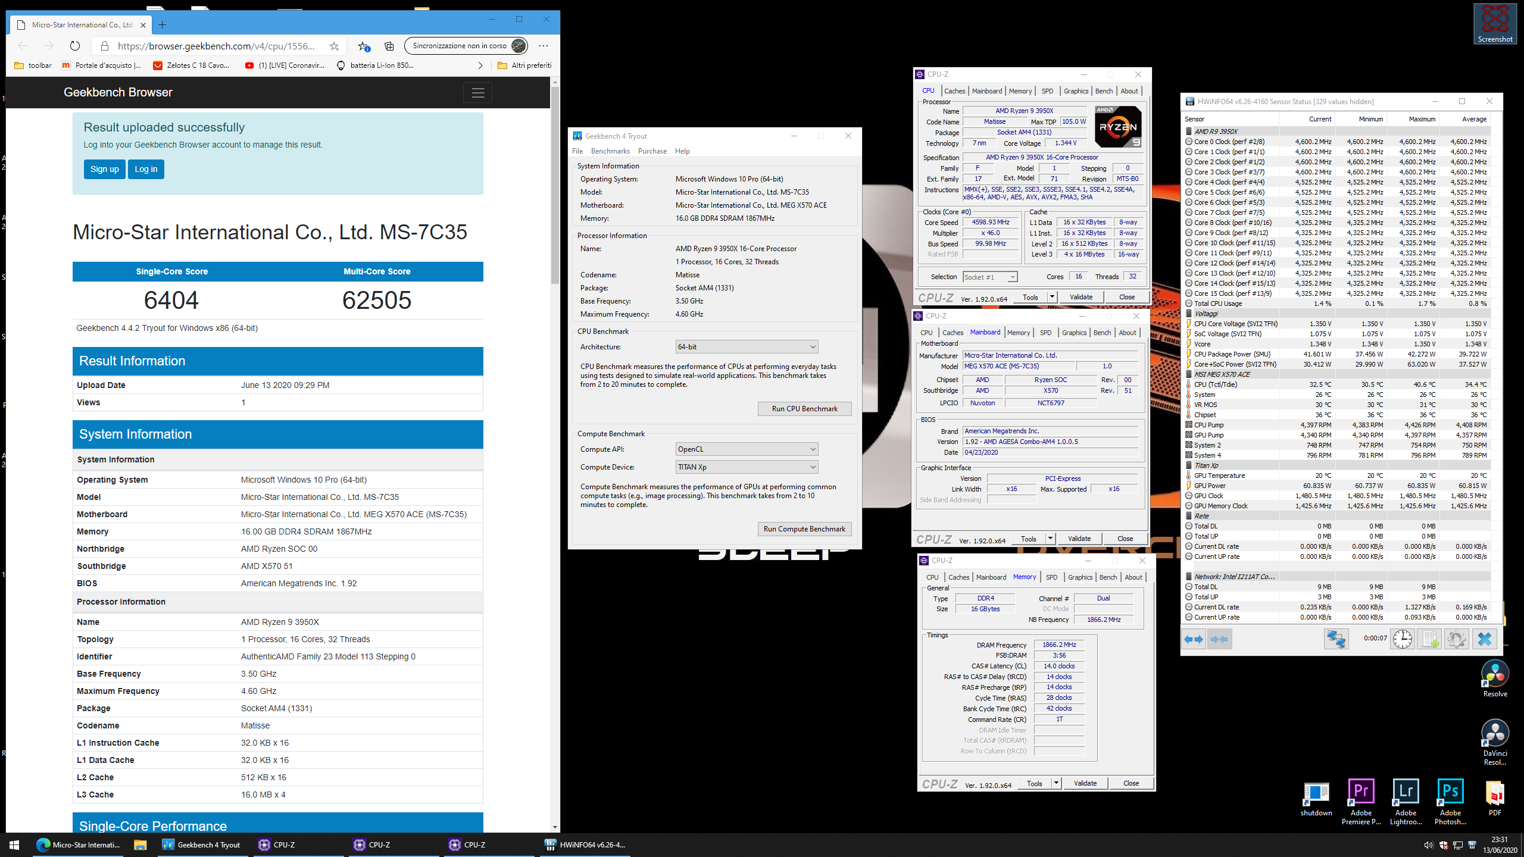Click the Altri preferiti bookmarks folder
1524x857 pixels.
(x=524, y=65)
